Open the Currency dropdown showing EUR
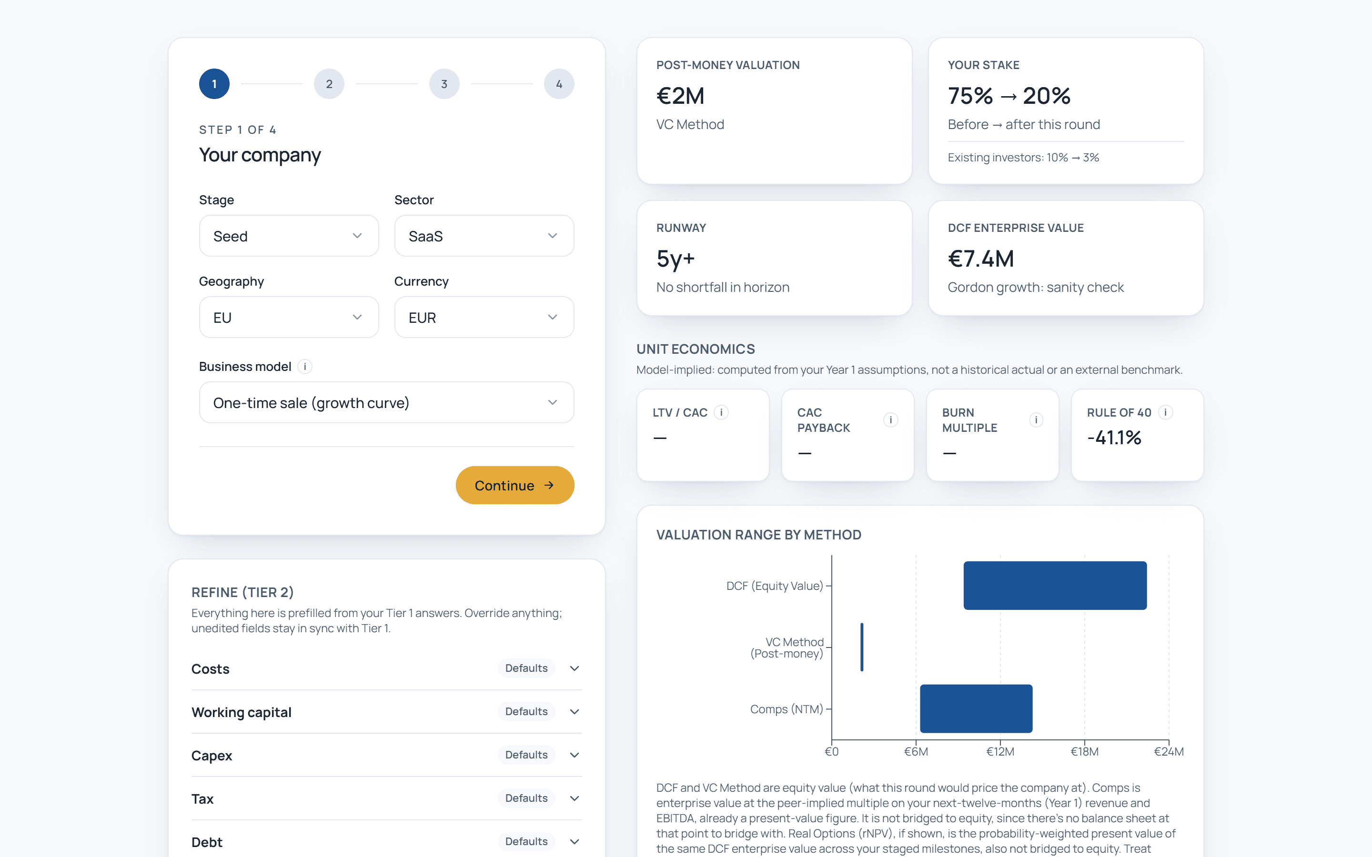This screenshot has width=1372, height=857. click(x=484, y=318)
